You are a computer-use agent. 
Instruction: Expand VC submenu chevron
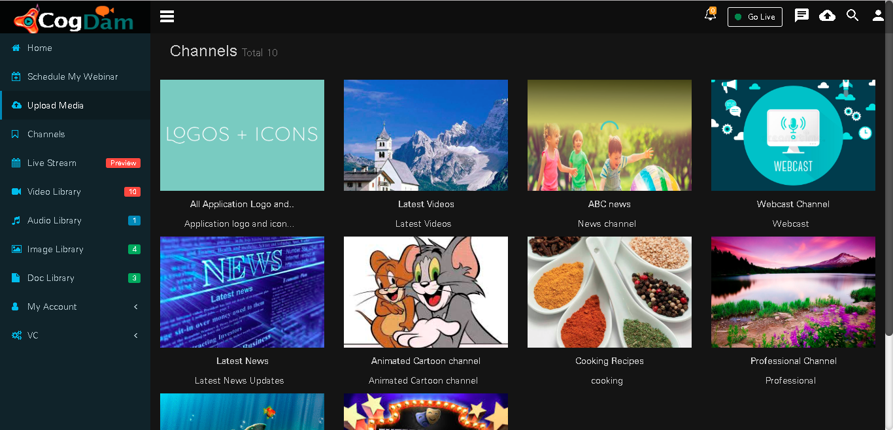coord(136,335)
